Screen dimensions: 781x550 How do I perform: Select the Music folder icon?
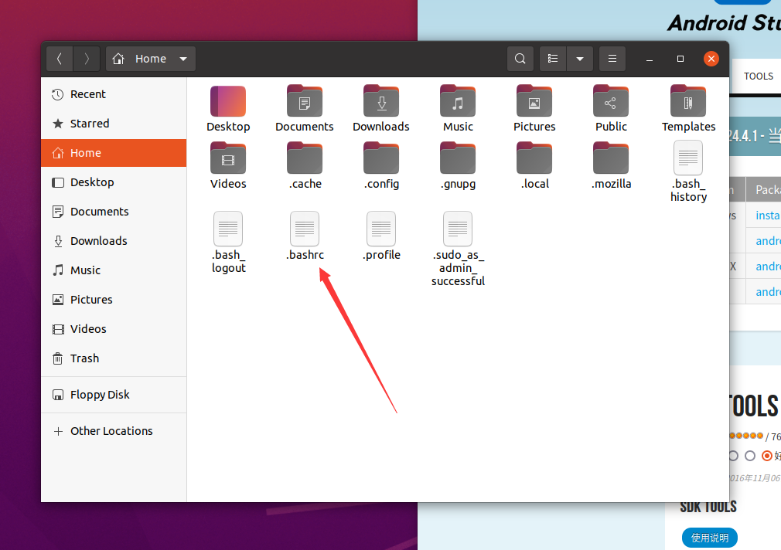click(x=458, y=101)
